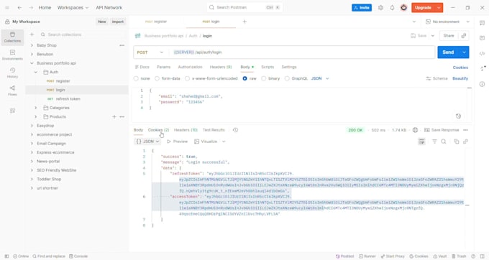This screenshot has width=489, height=260.
Task: Send the login request
Action: [x=448, y=52]
